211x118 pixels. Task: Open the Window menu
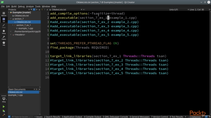[46, 7]
